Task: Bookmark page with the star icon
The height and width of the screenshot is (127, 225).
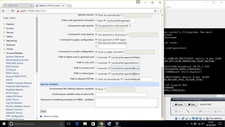Action: 155,11
